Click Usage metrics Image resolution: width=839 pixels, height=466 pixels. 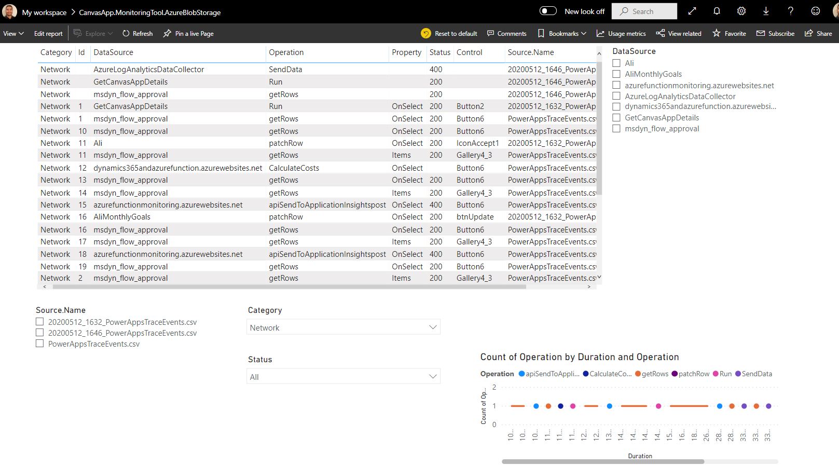point(621,33)
